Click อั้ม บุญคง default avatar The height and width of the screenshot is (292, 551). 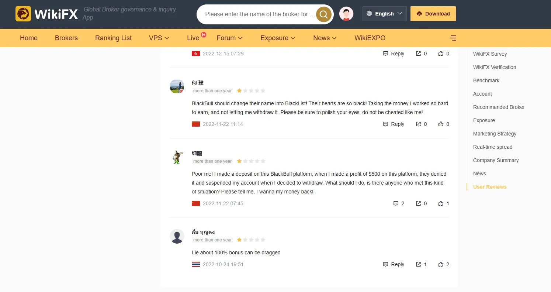(177, 236)
